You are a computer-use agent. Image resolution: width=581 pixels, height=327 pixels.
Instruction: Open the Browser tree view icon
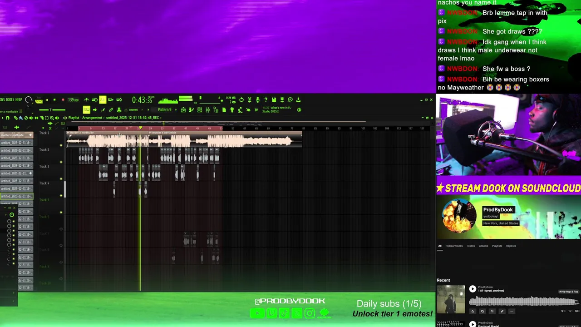click(216, 110)
